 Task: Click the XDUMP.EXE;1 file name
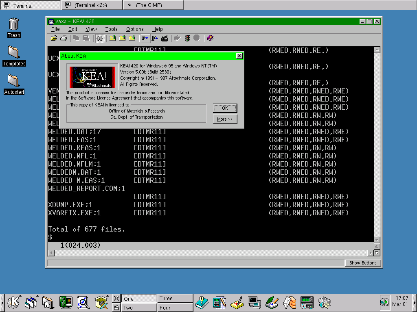pos(70,205)
